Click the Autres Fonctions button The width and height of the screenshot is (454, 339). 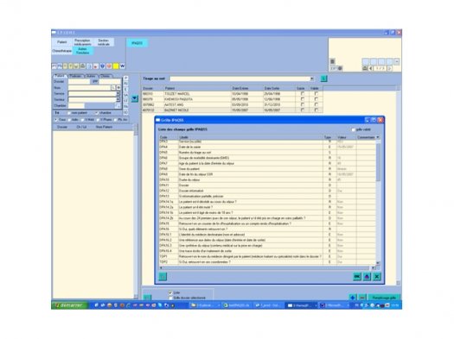83,51
